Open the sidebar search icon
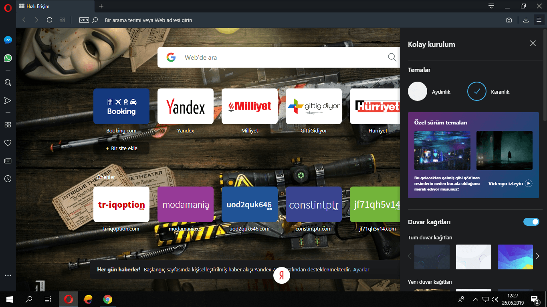 click(x=8, y=82)
